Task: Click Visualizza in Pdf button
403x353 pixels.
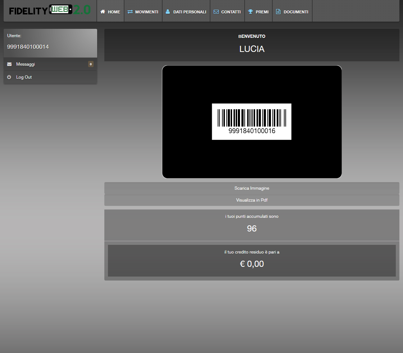Action: (x=252, y=200)
